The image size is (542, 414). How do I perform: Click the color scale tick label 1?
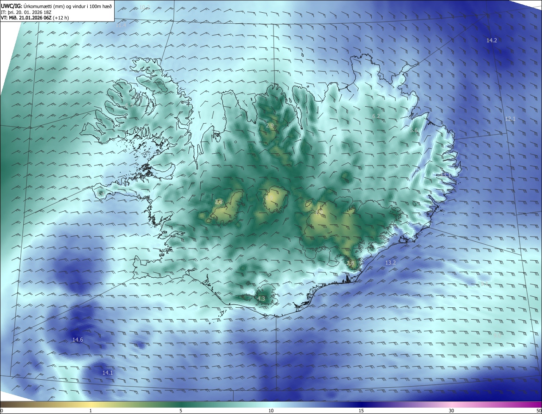pyautogui.click(x=91, y=411)
